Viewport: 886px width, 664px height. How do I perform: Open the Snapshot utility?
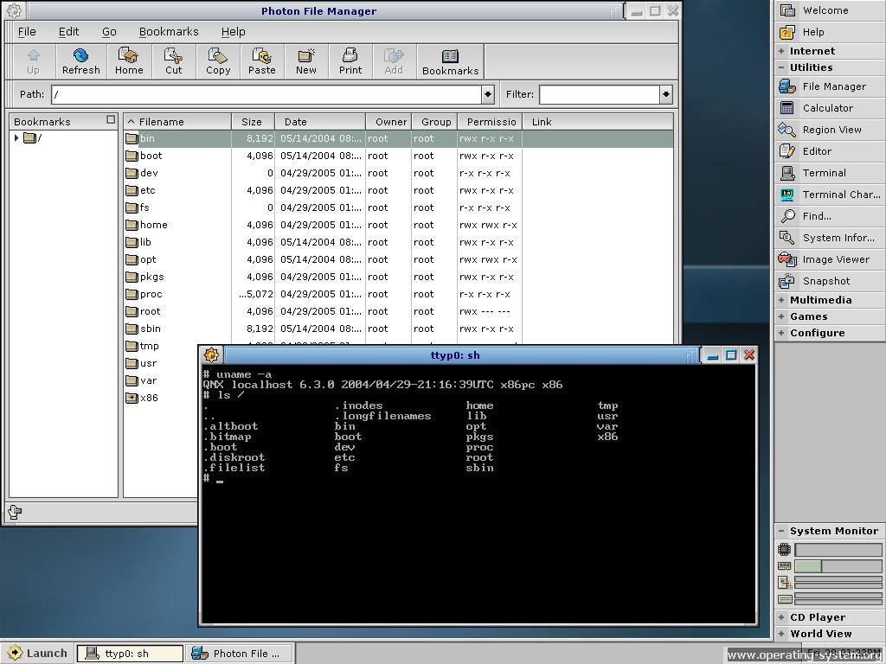point(830,281)
